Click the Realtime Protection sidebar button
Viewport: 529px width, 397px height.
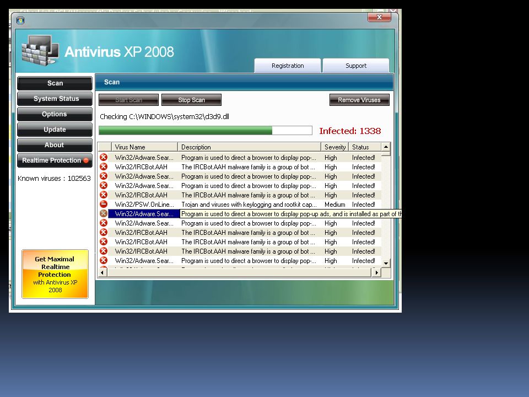(x=55, y=160)
